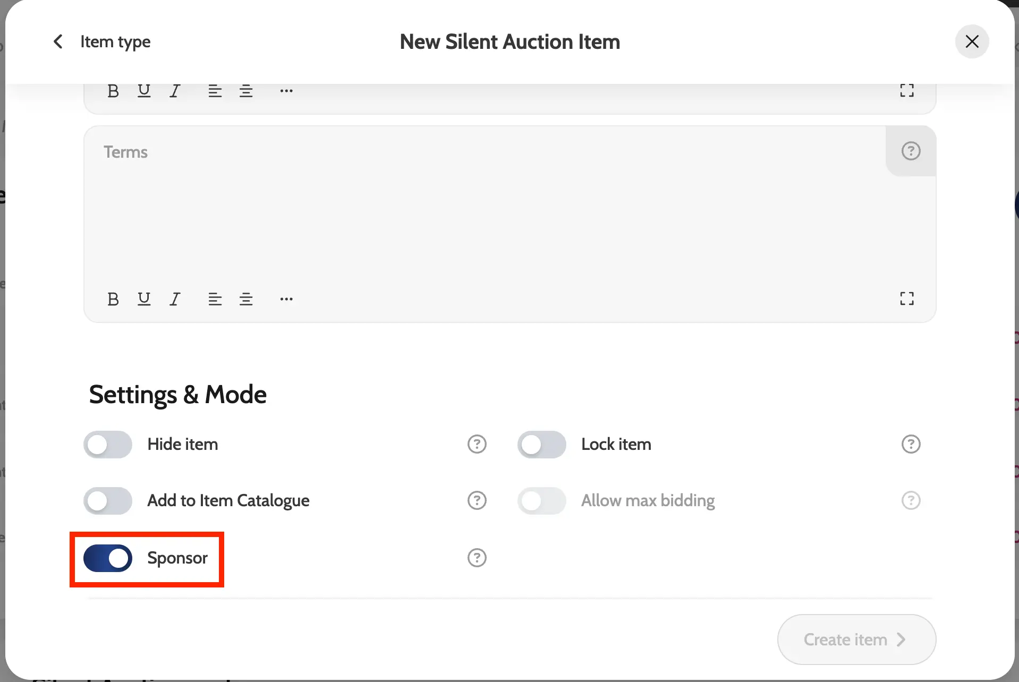Screen dimensions: 1019x682
Task: Go back to Item type
Action: 101,41
